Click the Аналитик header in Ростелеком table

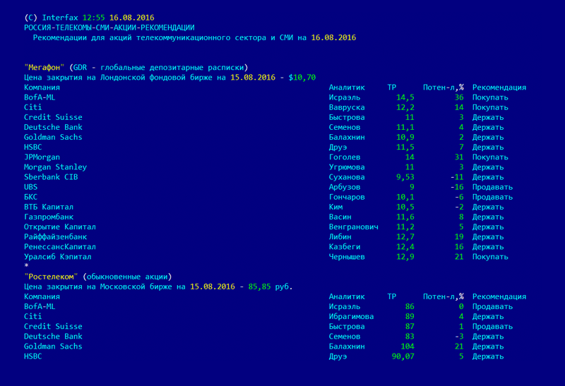(x=347, y=296)
